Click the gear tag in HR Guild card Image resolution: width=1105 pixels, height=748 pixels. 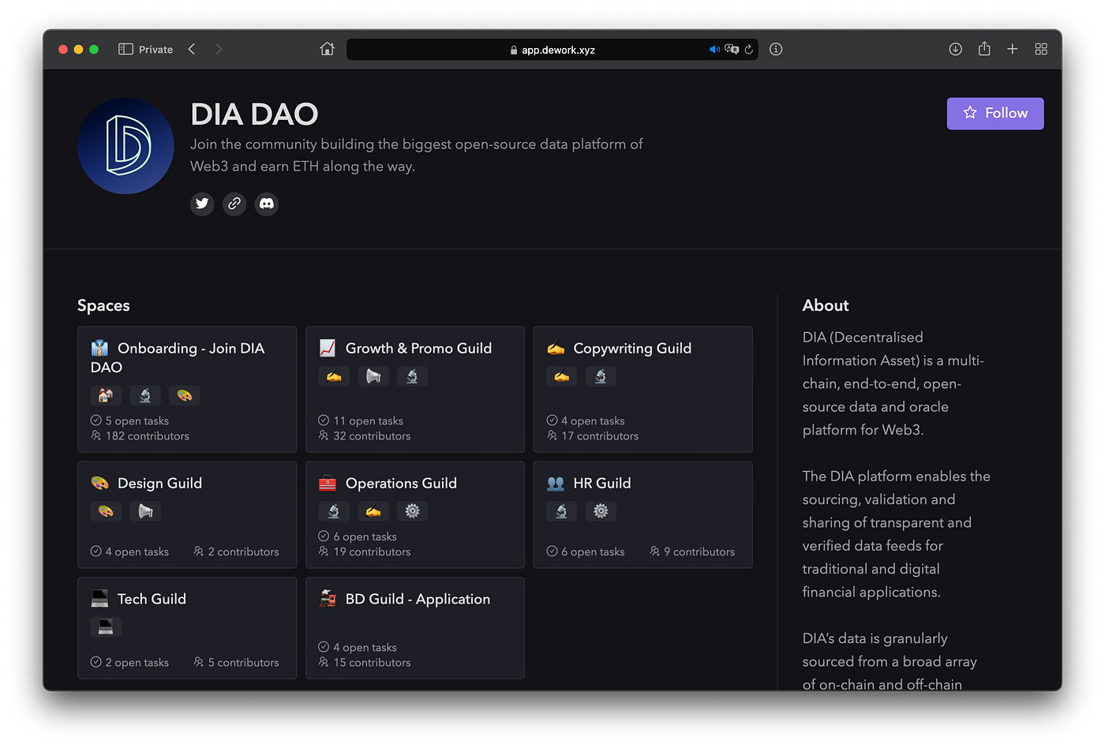coord(601,511)
